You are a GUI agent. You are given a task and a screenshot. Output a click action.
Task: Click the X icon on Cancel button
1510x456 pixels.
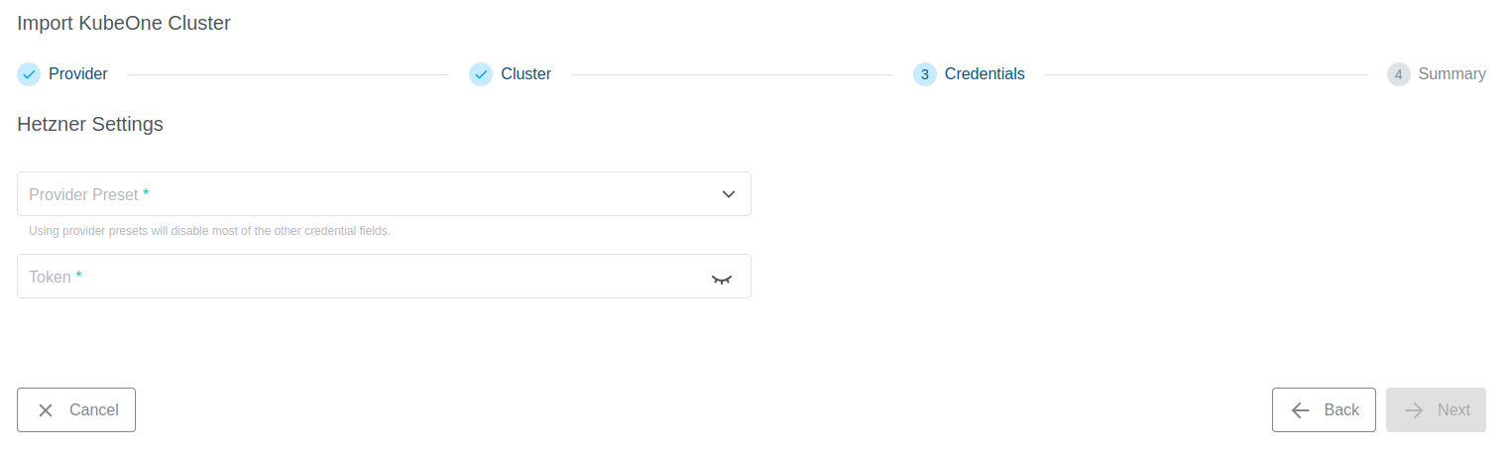point(46,410)
